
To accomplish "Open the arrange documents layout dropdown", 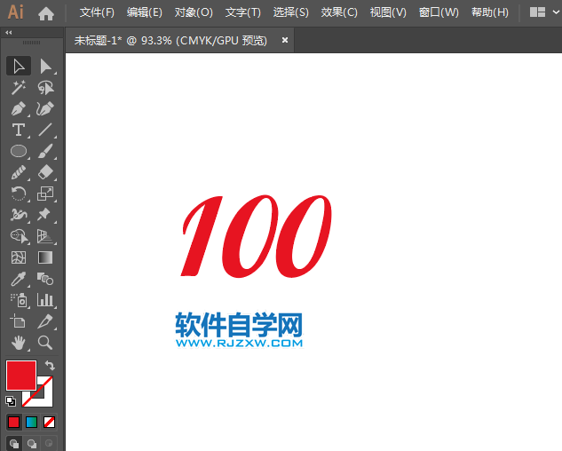I will [544, 12].
